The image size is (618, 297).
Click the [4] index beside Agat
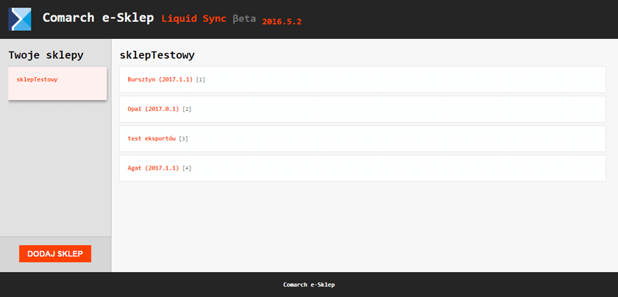pyautogui.click(x=187, y=168)
